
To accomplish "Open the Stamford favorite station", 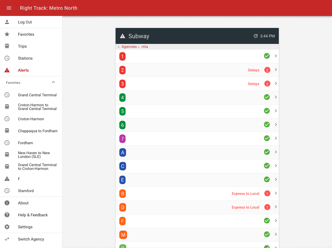I will tap(26, 191).
